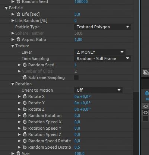Enable keyframing stopwatch for Aspect Ratio

click(18, 39)
